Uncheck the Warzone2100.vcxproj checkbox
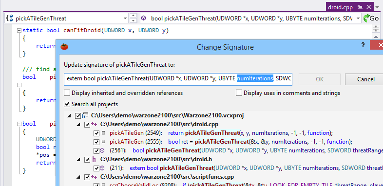The width and height of the screenshot is (383, 186). 78,116
